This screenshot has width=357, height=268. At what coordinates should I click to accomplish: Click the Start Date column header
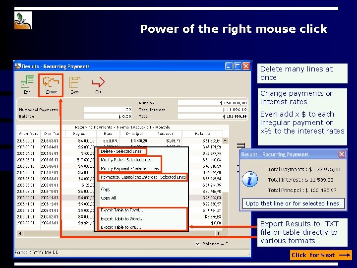pyautogui.click(x=29, y=134)
